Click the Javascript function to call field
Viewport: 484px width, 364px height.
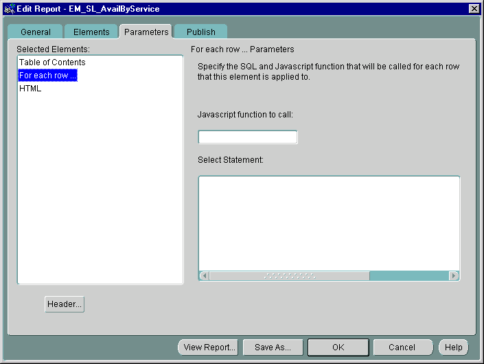248,137
